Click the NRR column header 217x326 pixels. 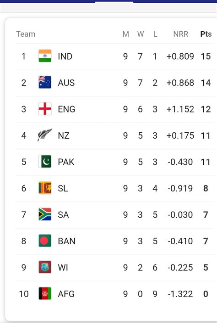(x=181, y=34)
